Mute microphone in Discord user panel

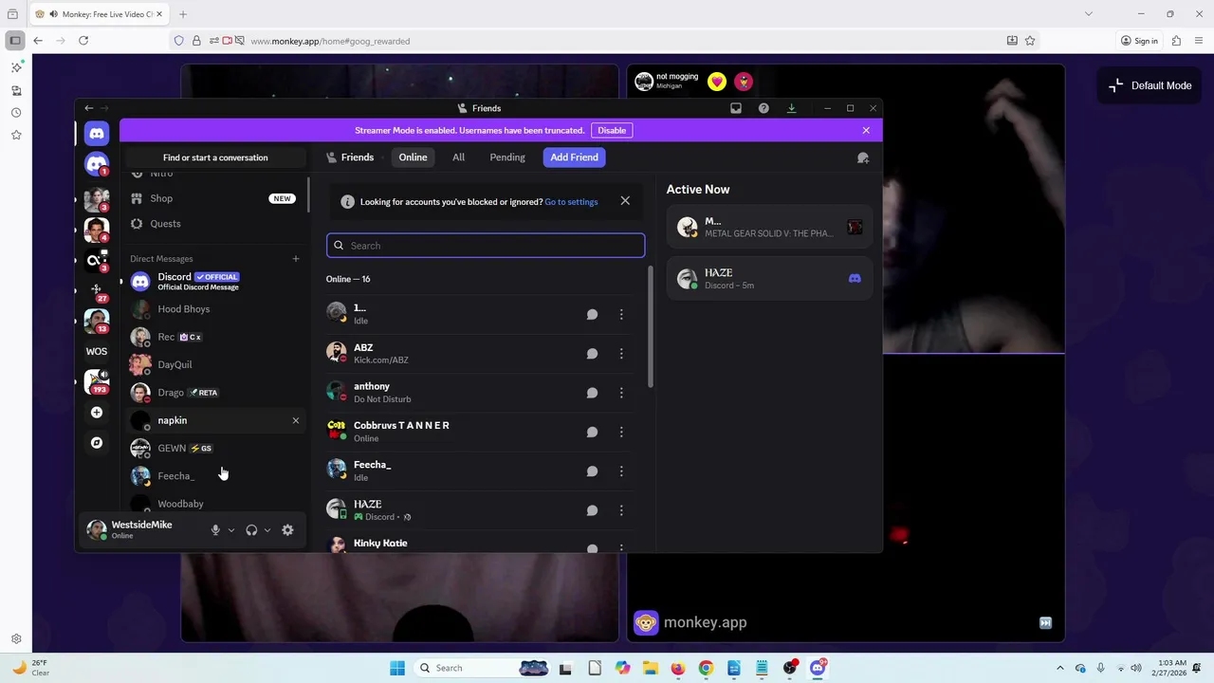point(215,530)
